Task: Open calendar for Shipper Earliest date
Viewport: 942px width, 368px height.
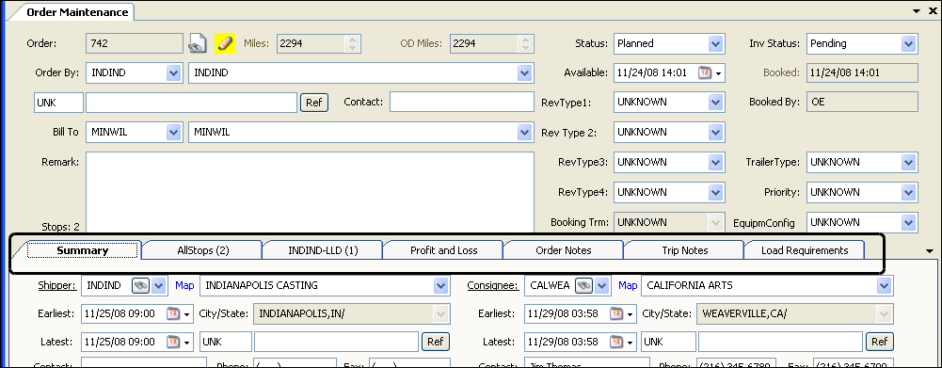Action: [x=173, y=313]
